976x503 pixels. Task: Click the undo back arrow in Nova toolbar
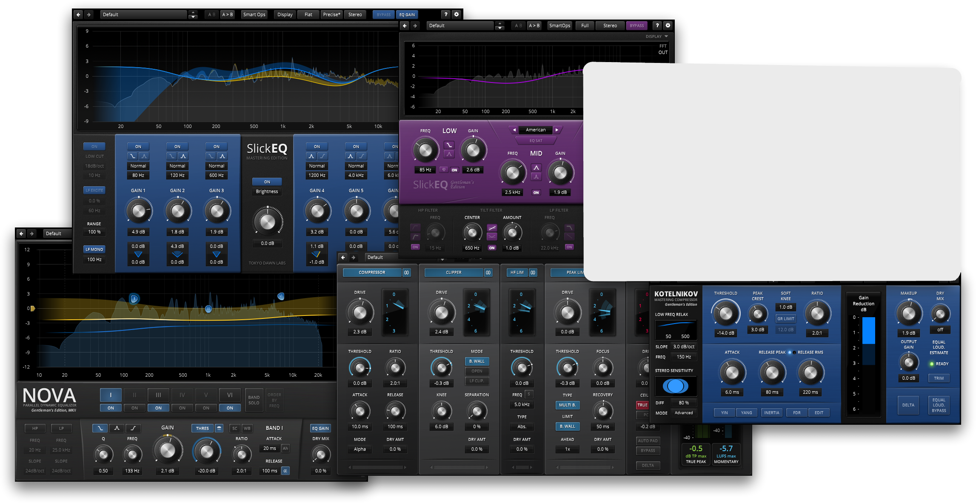click(x=21, y=233)
